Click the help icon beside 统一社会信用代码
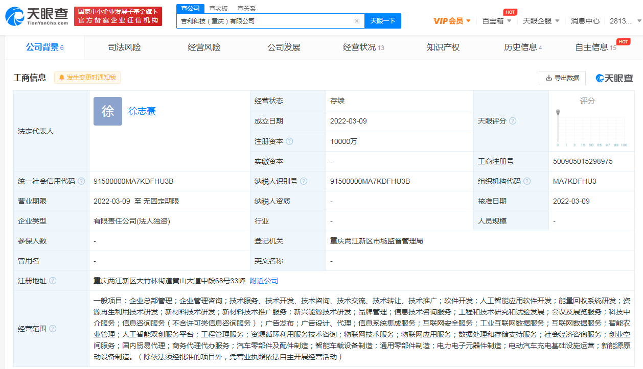Viewport: 643px width, 369px height. (x=81, y=181)
